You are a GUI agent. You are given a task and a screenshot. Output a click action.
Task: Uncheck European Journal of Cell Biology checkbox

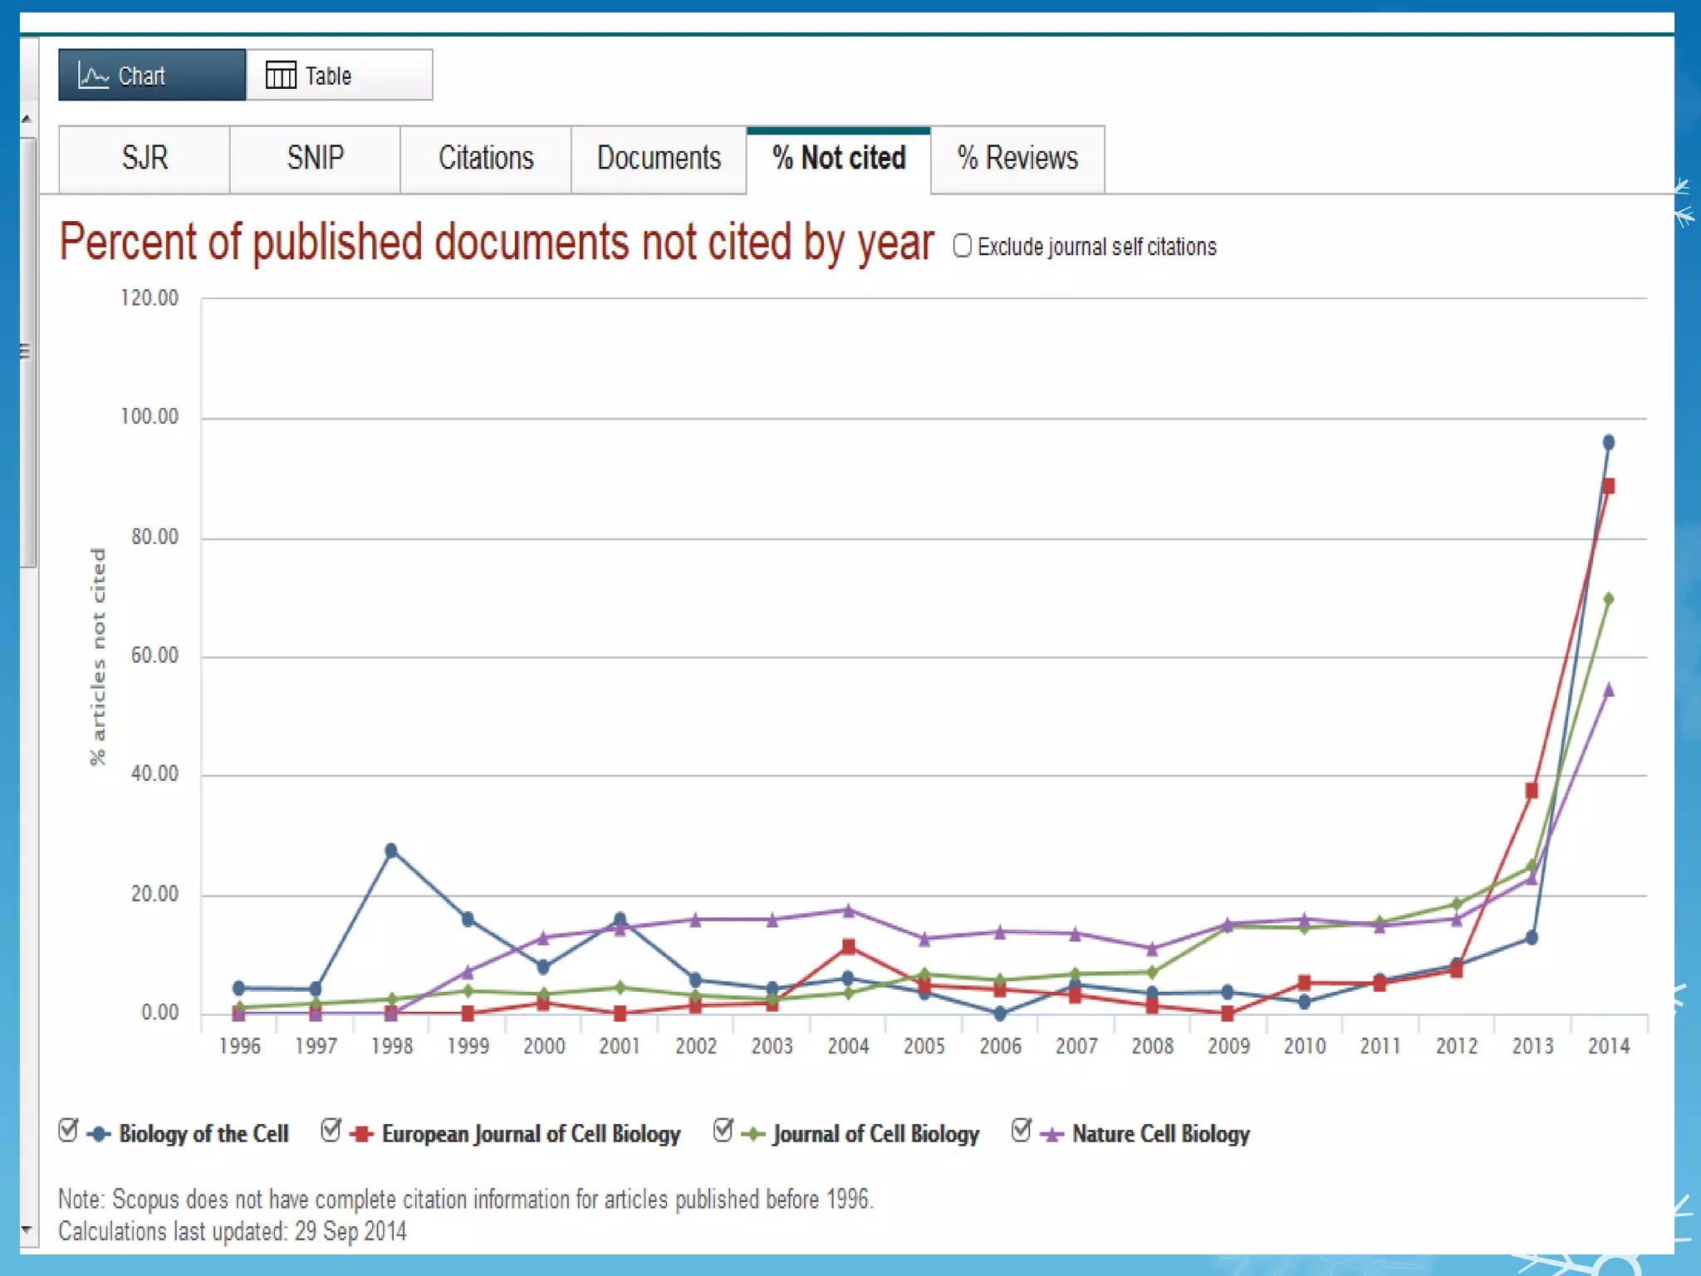331,1130
